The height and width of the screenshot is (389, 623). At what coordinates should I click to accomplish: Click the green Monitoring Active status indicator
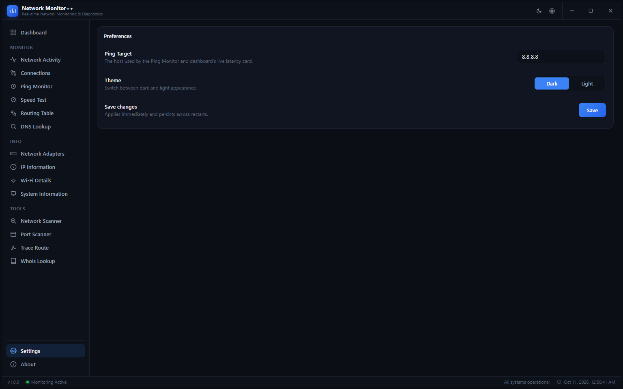(x=28, y=382)
